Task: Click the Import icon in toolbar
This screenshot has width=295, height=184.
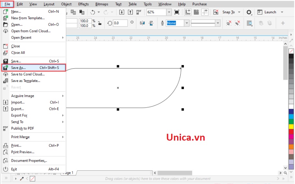Action: [x=122, y=12]
